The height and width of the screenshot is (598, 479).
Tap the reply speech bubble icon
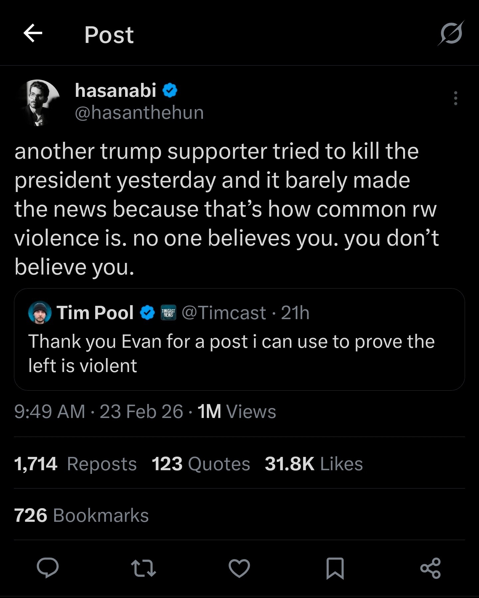pyautogui.click(x=48, y=568)
